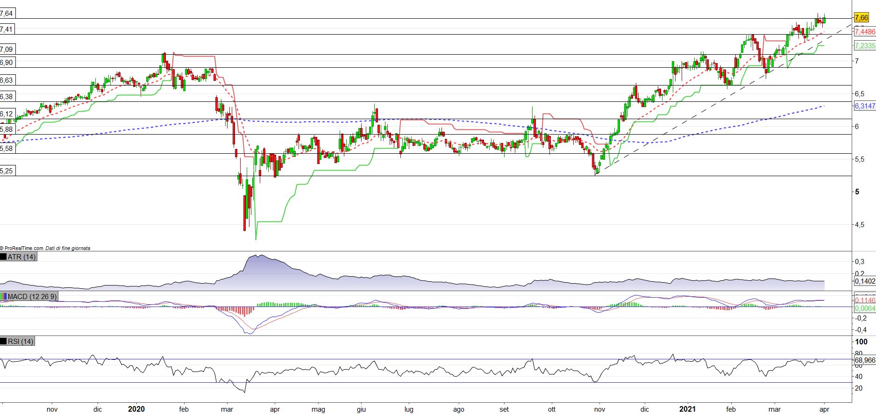This screenshot has height=414, width=876.
Task: Select the 7,64 horizontal level label
Action: click(7, 14)
